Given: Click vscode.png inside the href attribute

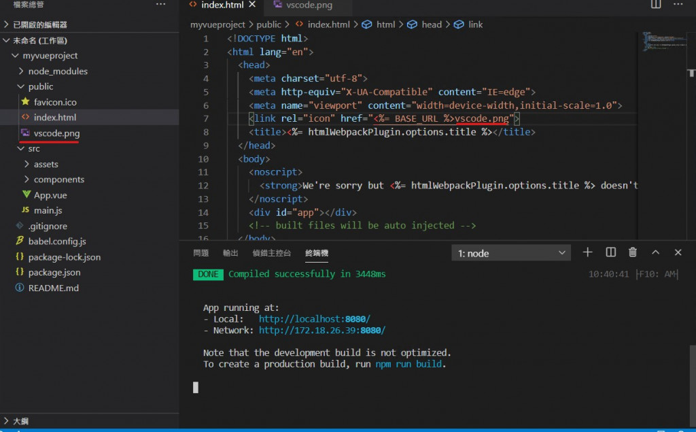Looking at the screenshot, I should 482,118.
